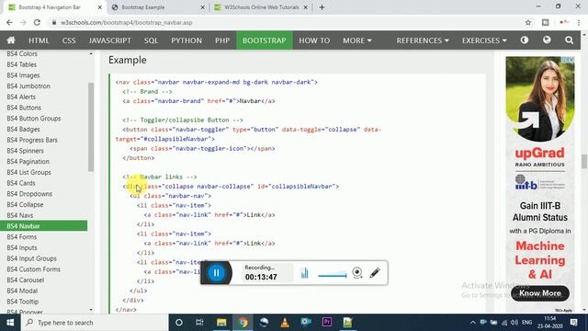
Task: Close the Bootstrap Example tab
Action: point(202,7)
